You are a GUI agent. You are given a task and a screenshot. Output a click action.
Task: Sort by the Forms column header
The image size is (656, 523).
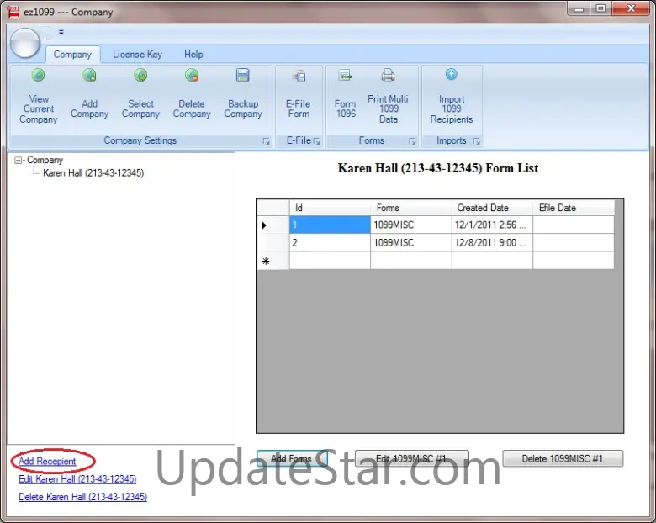pyautogui.click(x=410, y=208)
